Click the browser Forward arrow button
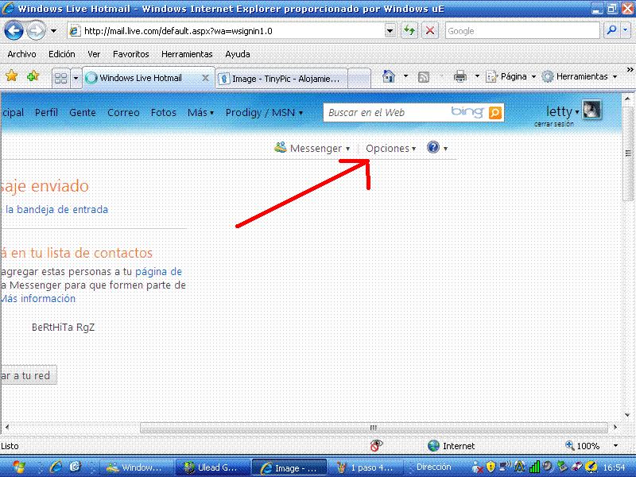Viewport: 636px width, 477px height. (36, 31)
